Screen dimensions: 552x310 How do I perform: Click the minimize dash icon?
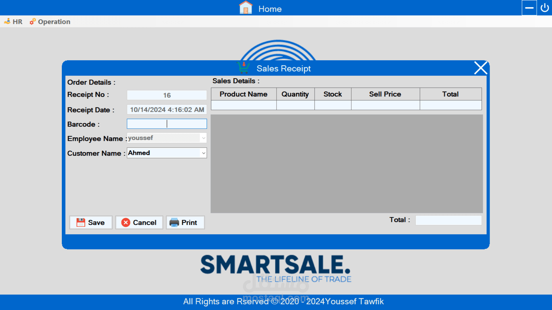click(529, 8)
